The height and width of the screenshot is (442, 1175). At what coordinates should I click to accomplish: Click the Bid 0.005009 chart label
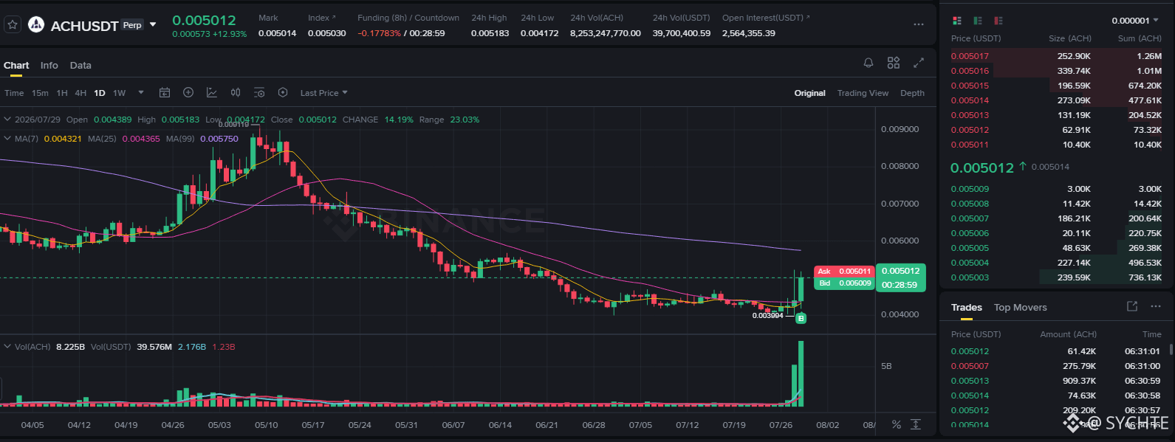tap(844, 283)
